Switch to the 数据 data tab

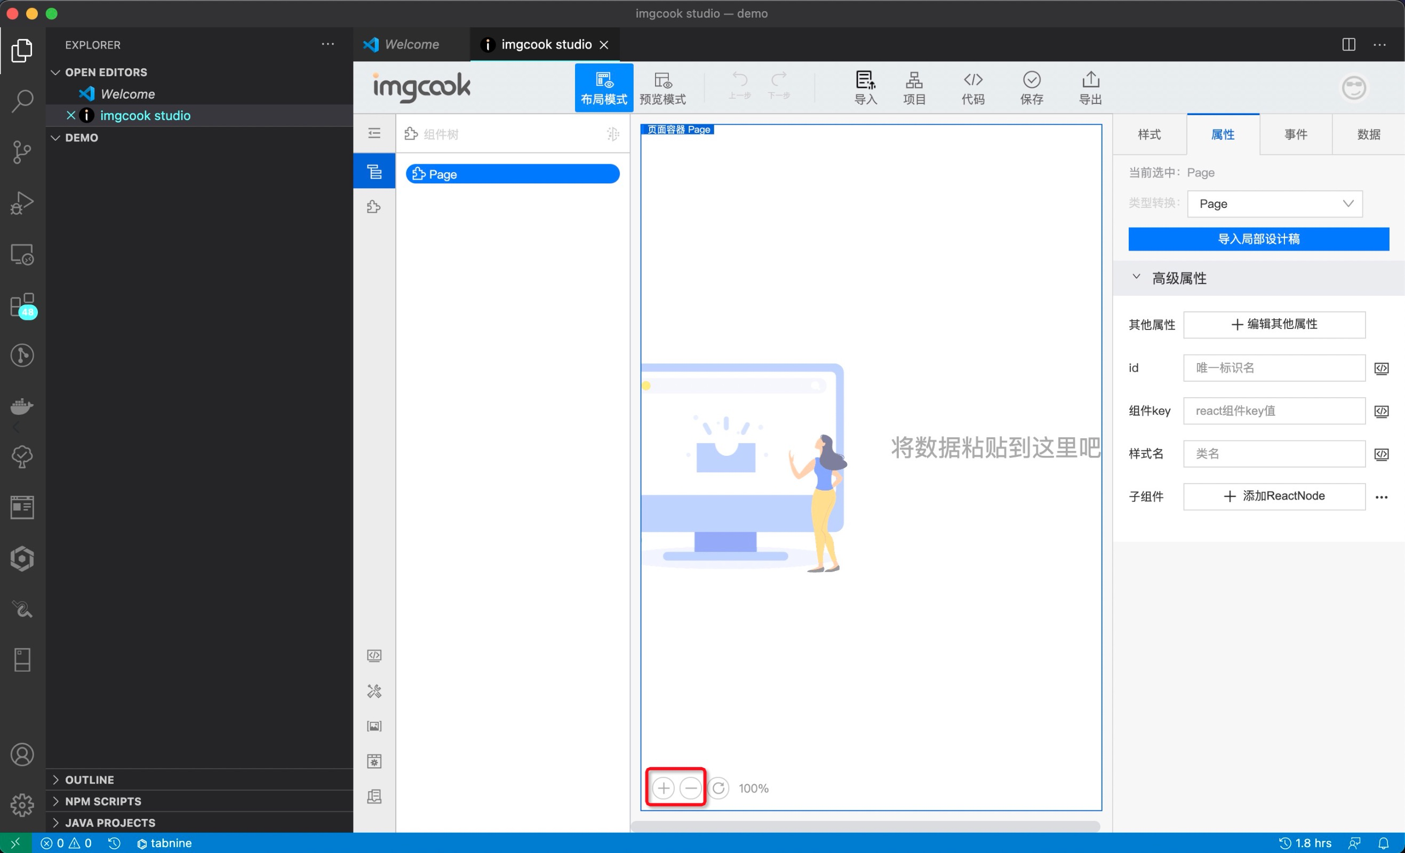click(1369, 134)
